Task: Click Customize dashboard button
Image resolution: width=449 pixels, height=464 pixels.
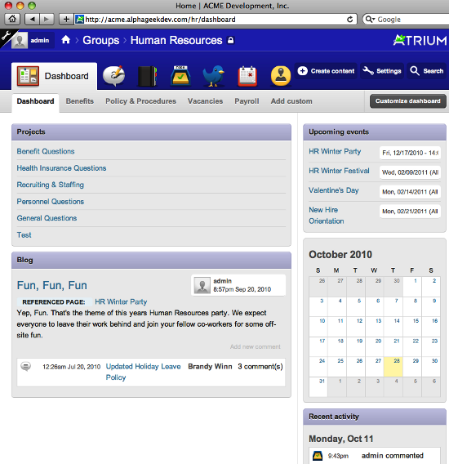Action: (408, 101)
